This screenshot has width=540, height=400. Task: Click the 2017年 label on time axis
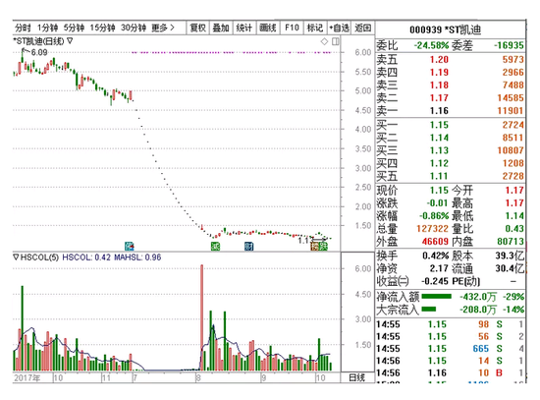pyautogui.click(x=27, y=378)
